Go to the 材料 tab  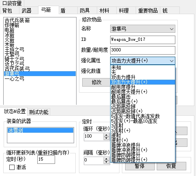coord(107,11)
